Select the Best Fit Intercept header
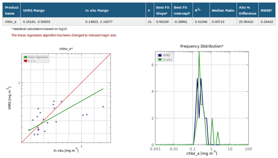The height and width of the screenshot is (158, 278). (182, 10)
